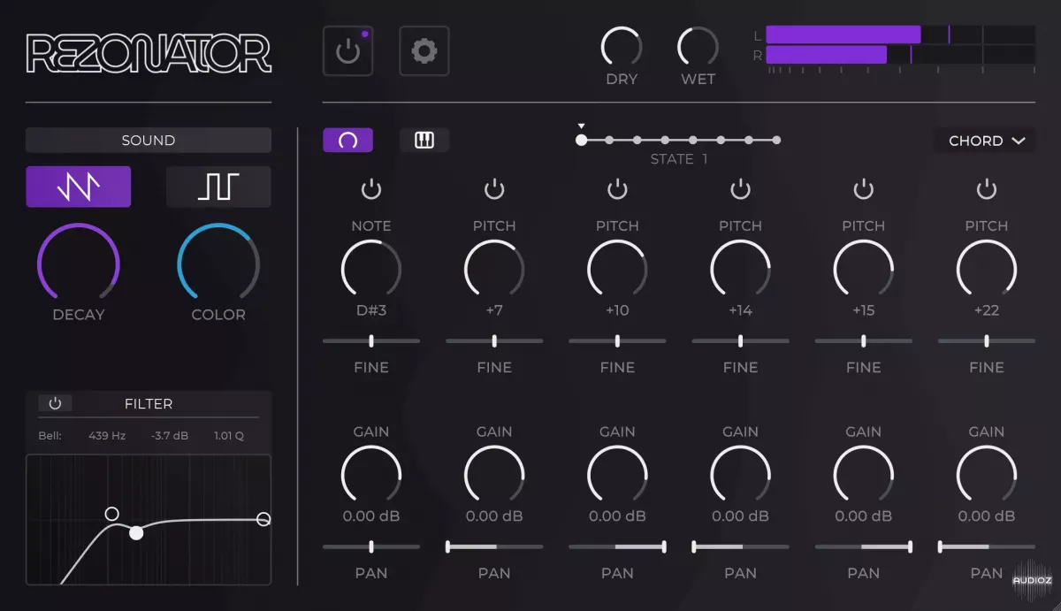Click the FINE slider under D#3
The width and height of the screenshot is (1061, 611).
click(x=371, y=340)
